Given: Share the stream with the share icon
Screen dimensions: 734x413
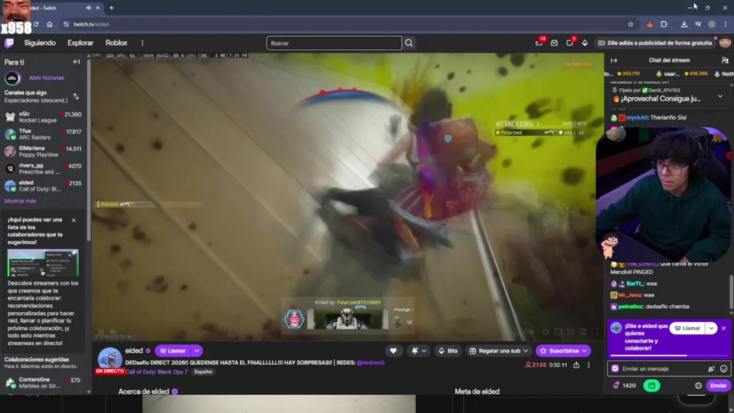Looking at the screenshot, I should coord(576,365).
